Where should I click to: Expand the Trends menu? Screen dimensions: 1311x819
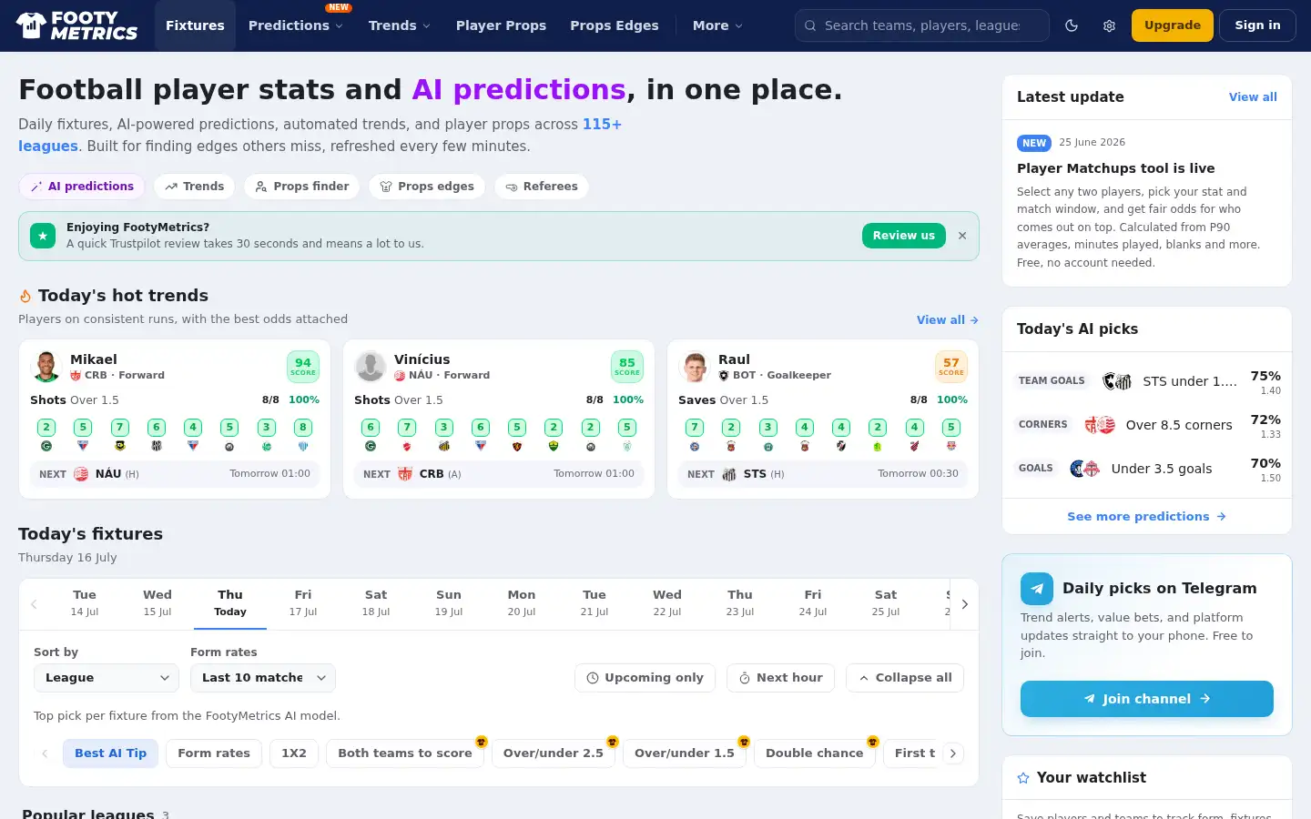click(400, 25)
